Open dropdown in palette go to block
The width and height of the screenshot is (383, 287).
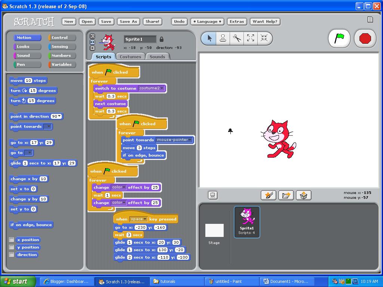[x=28, y=153]
